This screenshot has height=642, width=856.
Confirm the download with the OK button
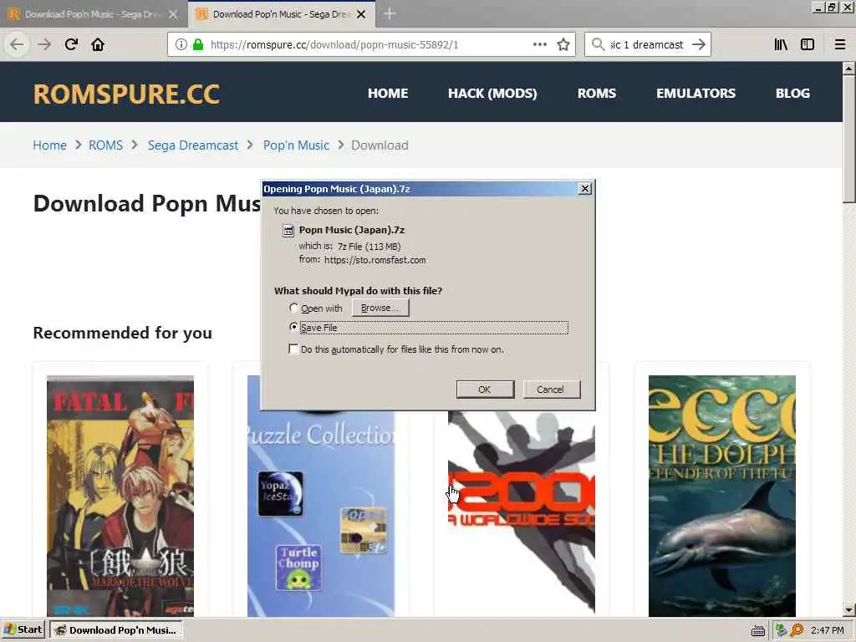click(x=485, y=390)
